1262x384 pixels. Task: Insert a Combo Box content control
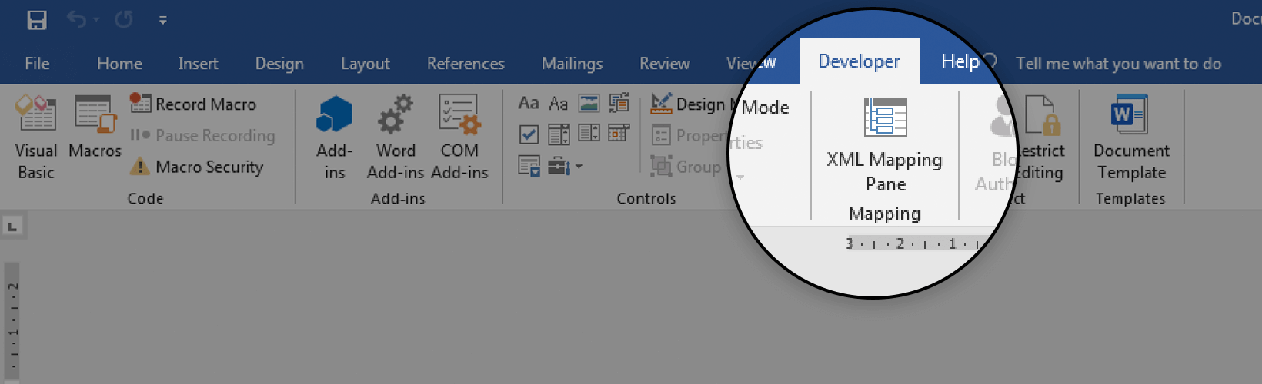pos(559,134)
